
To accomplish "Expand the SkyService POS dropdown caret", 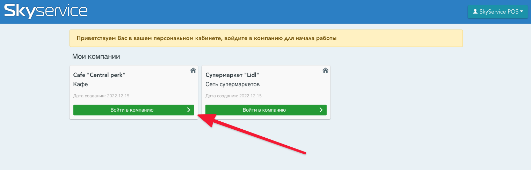I will tap(522, 11).
